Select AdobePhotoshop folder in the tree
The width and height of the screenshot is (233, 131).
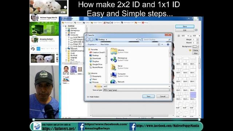77,51
